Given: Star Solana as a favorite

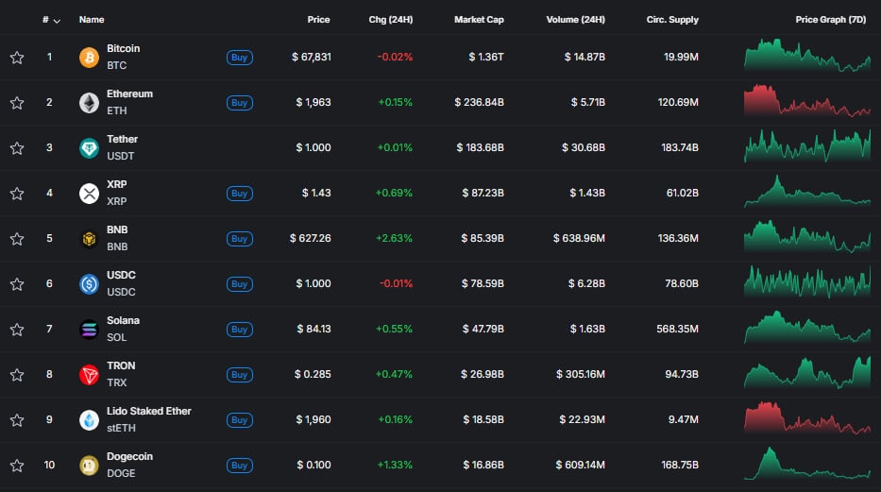Looking at the screenshot, I should click(17, 330).
